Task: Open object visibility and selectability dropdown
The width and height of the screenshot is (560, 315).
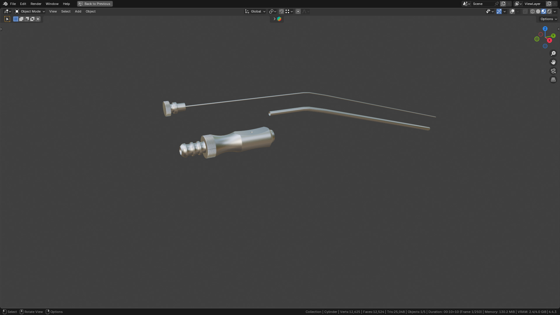Action: click(x=490, y=11)
